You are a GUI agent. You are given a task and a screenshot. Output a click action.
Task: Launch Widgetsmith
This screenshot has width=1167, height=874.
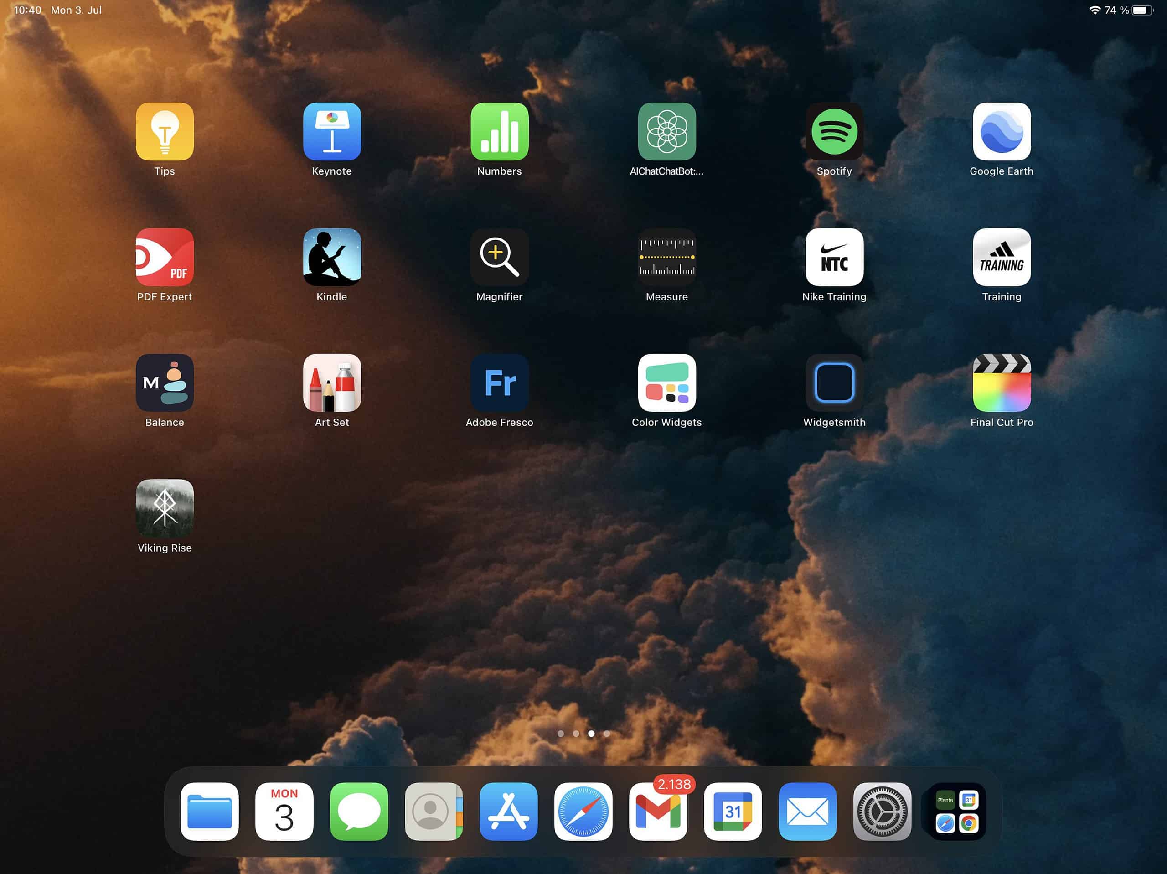coord(834,383)
